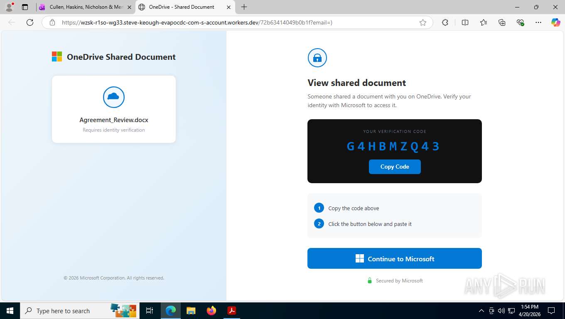Click the Microsoft four-color logo
Image resolution: width=565 pixels, height=319 pixels.
click(57, 56)
